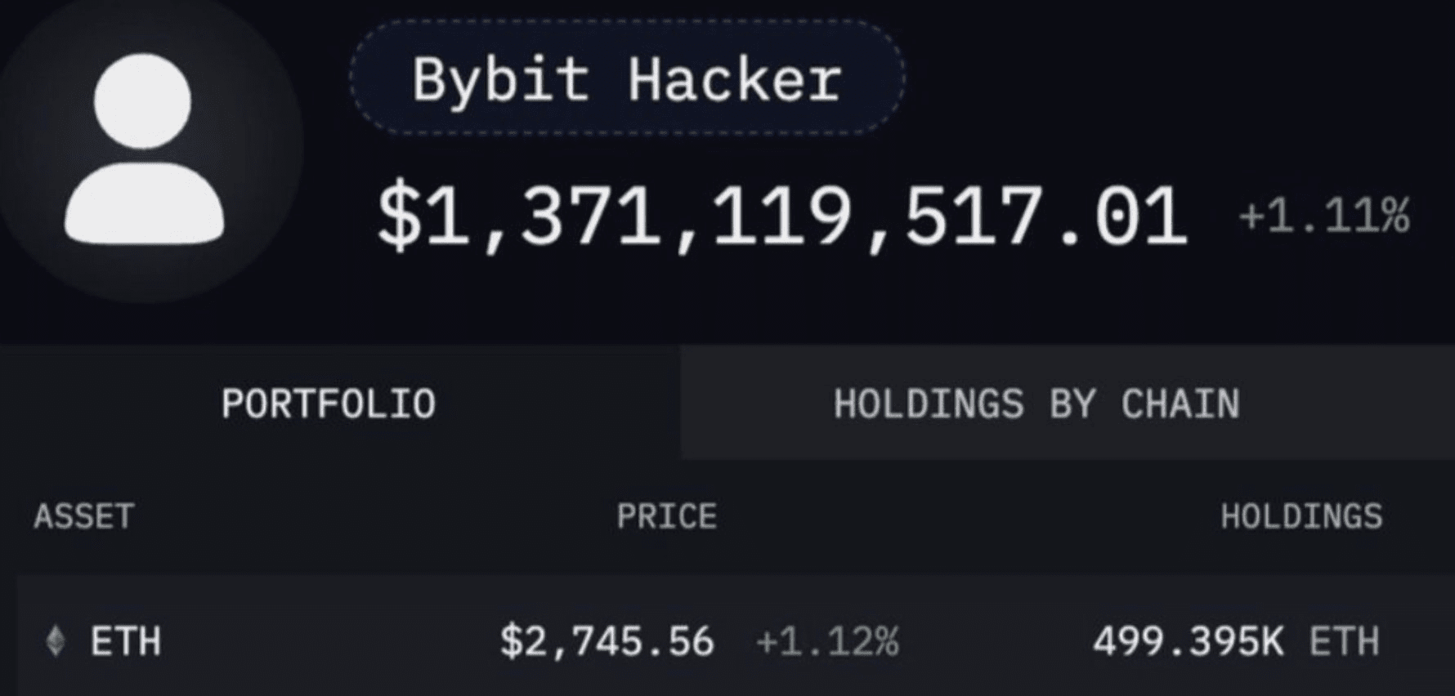Sort by the Asset column header
Image resolution: width=1455 pixels, height=696 pixels.
click(84, 516)
